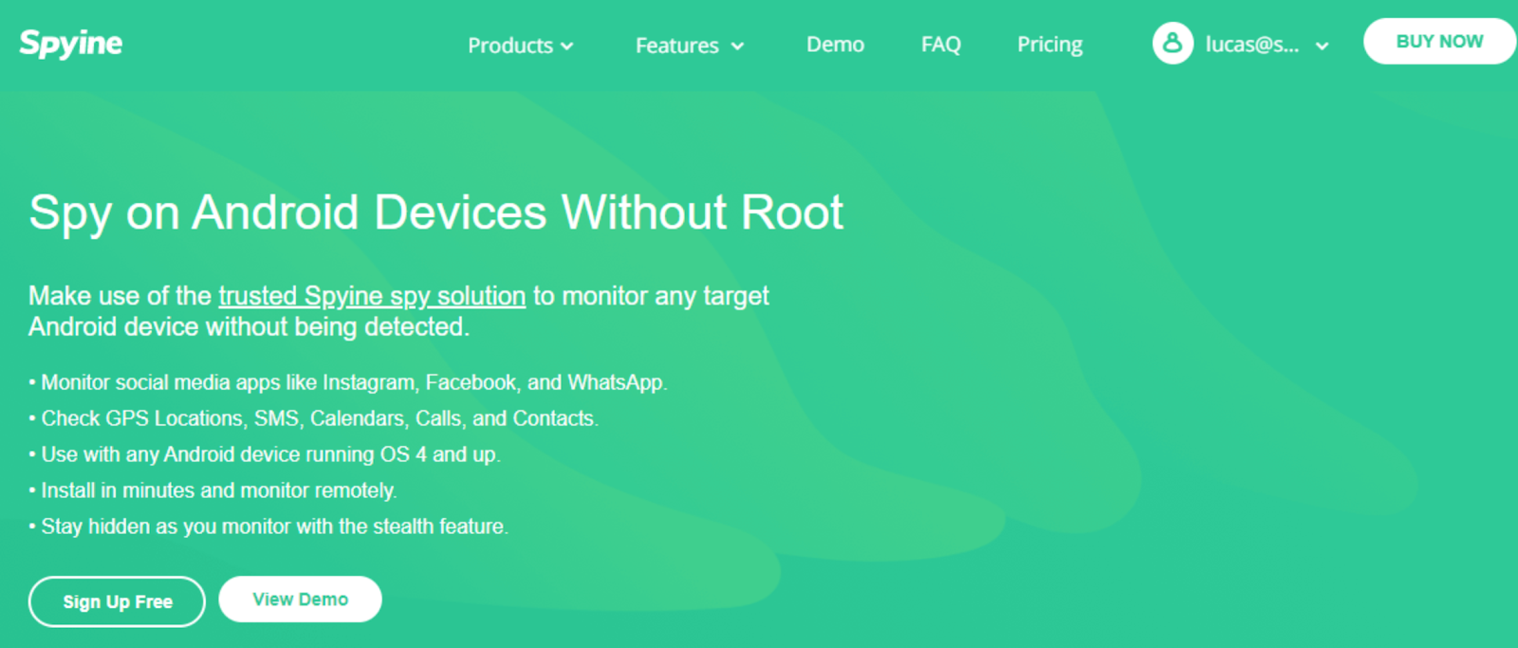Follow the trusted Spyine spy solution link
Image resolution: width=1518 pixels, height=648 pixels.
point(372,296)
